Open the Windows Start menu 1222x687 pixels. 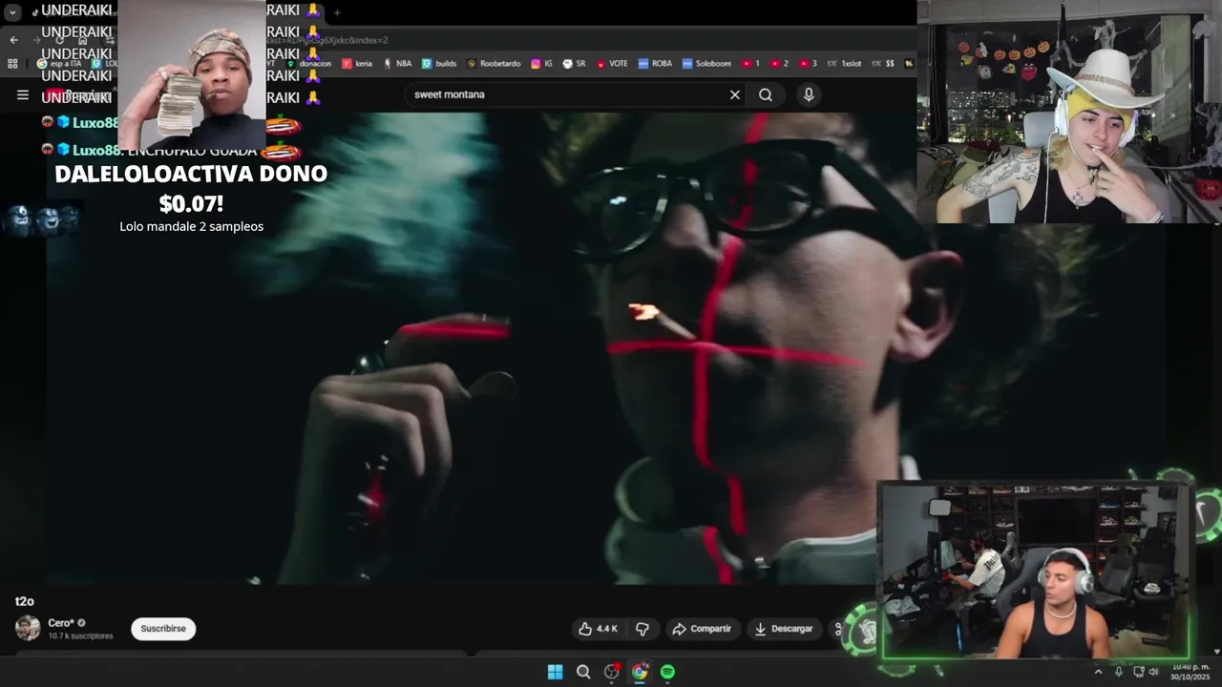pos(555,672)
